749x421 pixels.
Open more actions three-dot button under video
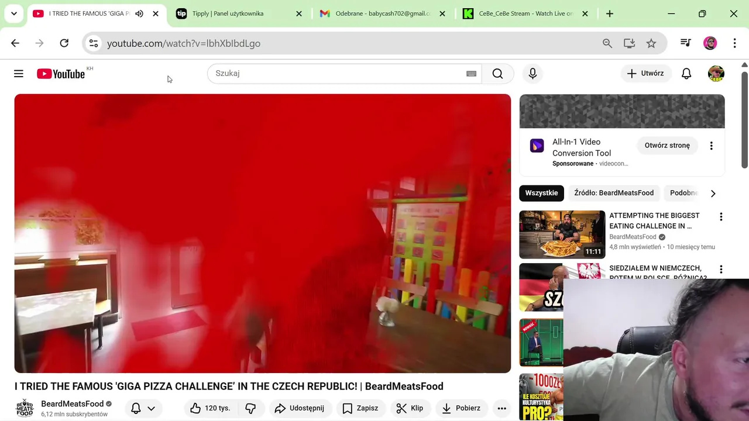(501, 408)
